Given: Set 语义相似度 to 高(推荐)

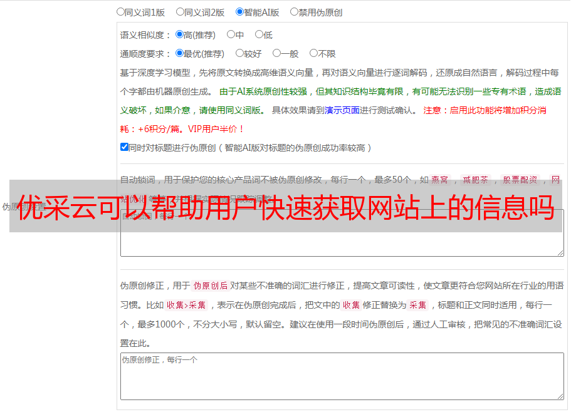Looking at the screenshot, I should pos(179,34).
